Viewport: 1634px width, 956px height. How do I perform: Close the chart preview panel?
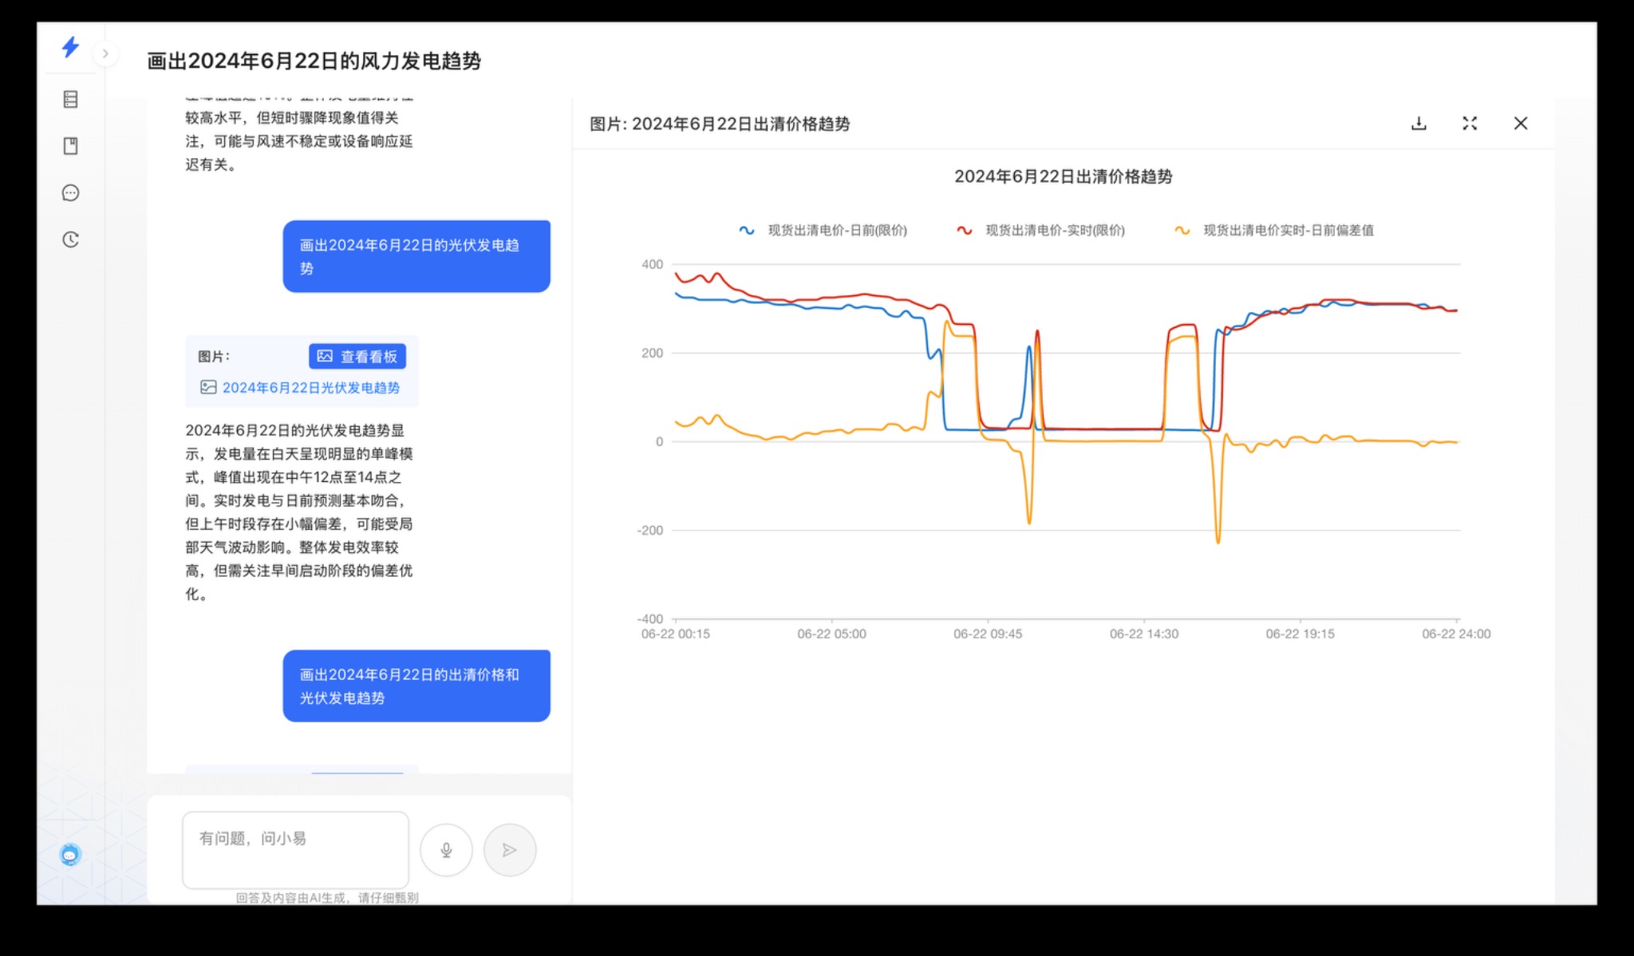pyautogui.click(x=1521, y=124)
